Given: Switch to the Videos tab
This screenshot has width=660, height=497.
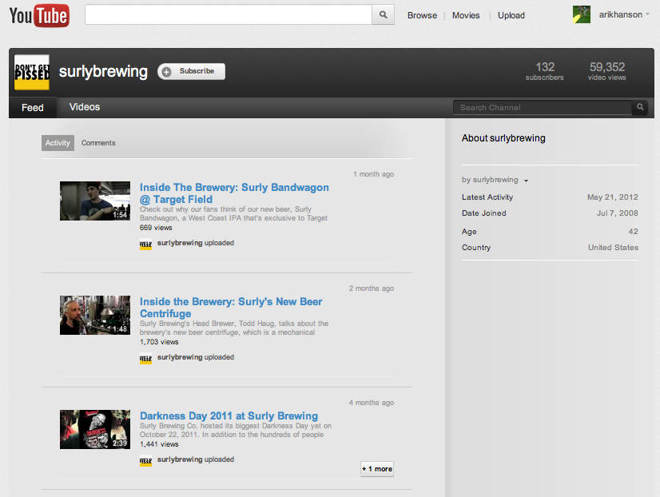Looking at the screenshot, I should click(x=85, y=107).
